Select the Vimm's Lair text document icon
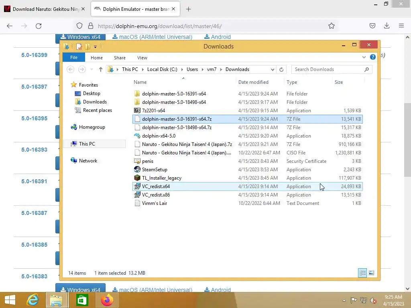Screen dimensions: 411x308 point(137,203)
